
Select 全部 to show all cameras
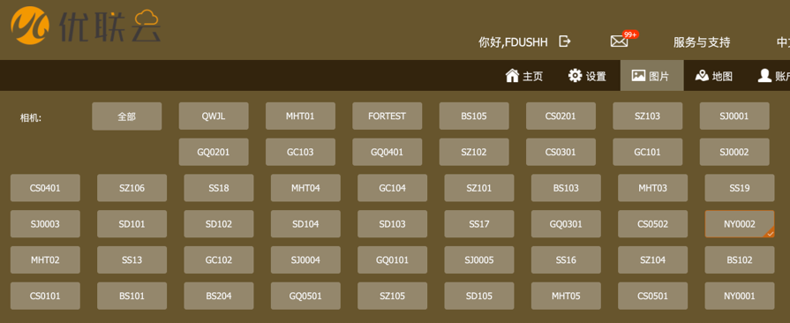coord(127,116)
